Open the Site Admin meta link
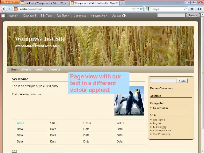Viewport: 204px width, 153px height. (x=159, y=120)
